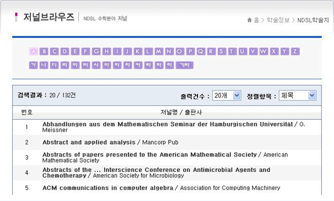Open ACM communications in computer algebra journal
The image size is (334, 201).
pyautogui.click(x=108, y=188)
